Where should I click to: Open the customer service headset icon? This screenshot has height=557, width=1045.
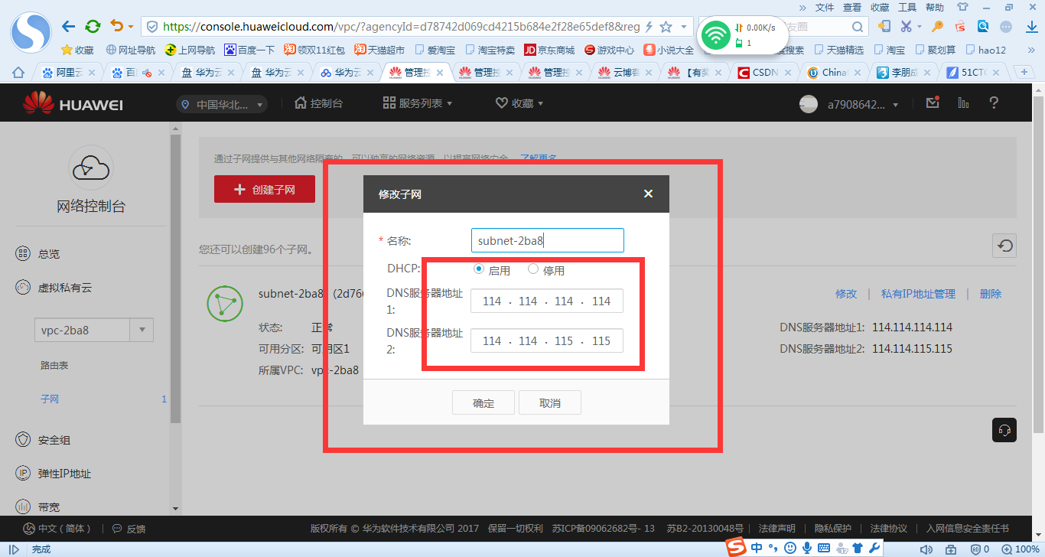point(1004,430)
